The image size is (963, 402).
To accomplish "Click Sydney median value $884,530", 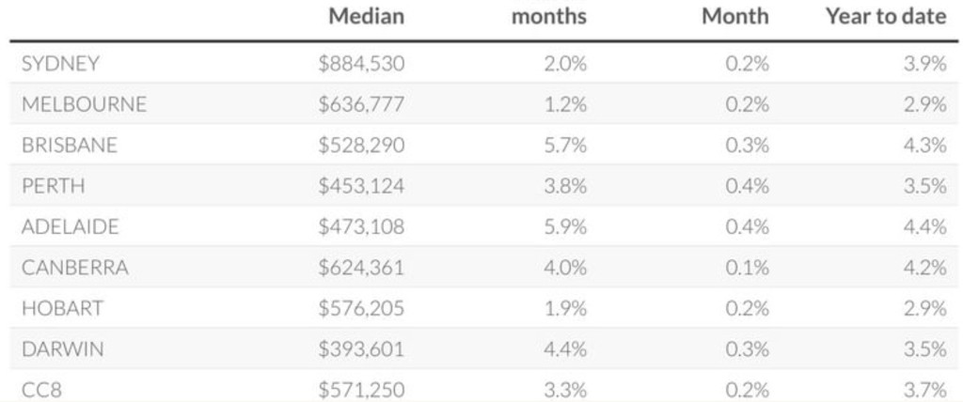I will pyautogui.click(x=361, y=64).
